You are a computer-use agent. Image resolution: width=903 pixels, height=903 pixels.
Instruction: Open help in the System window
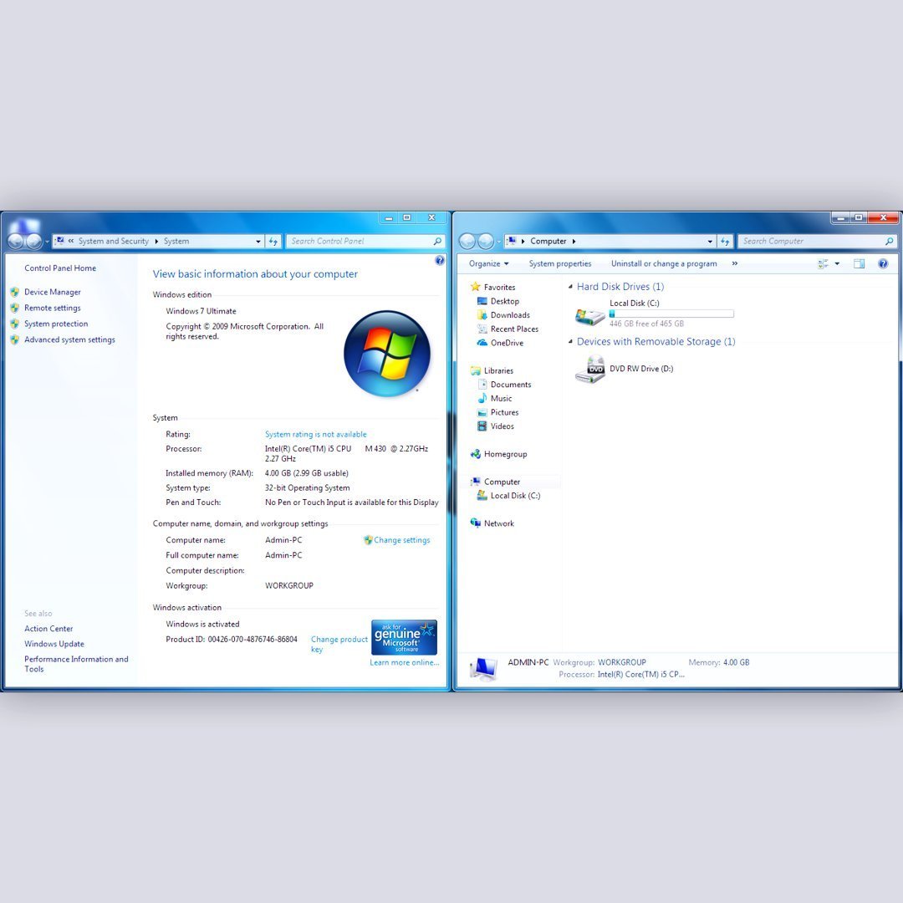tap(440, 260)
